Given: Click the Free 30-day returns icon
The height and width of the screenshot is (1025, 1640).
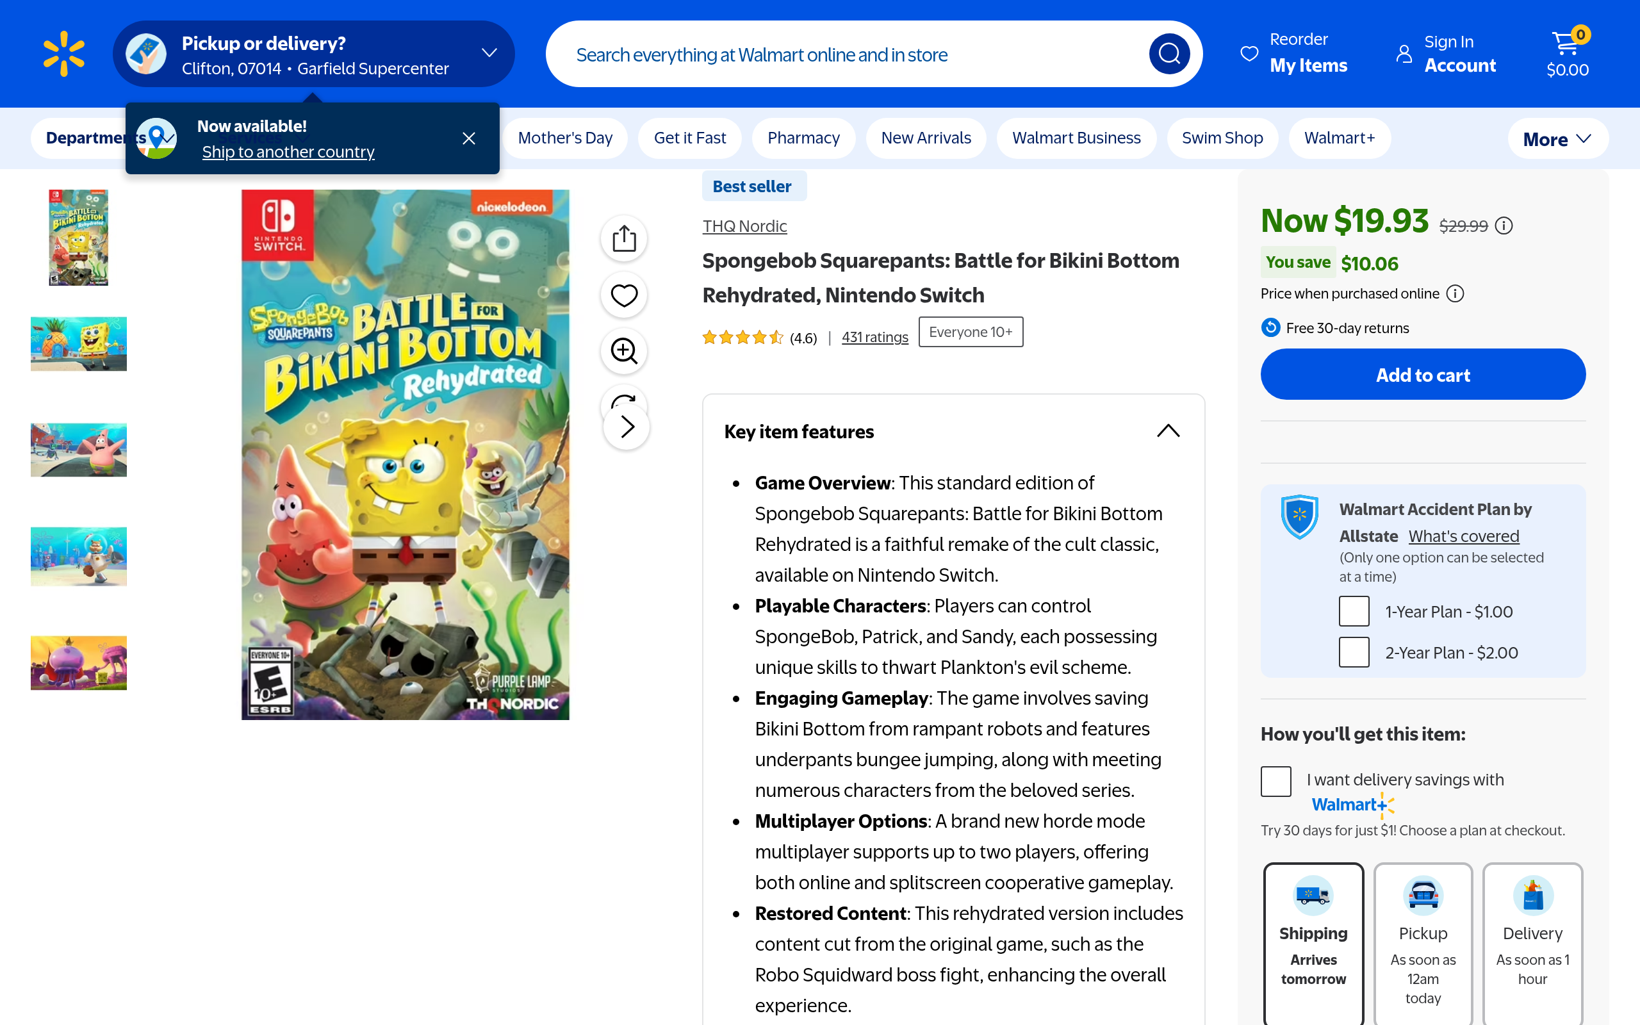Looking at the screenshot, I should point(1270,328).
